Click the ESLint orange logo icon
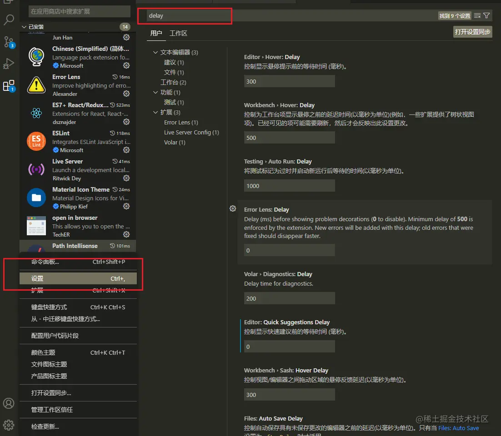Image resolution: width=501 pixels, height=436 pixels. pyautogui.click(x=36, y=141)
